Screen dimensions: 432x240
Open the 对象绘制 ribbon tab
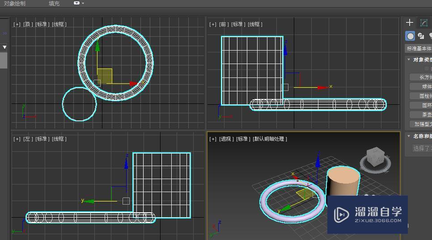tap(15, 4)
